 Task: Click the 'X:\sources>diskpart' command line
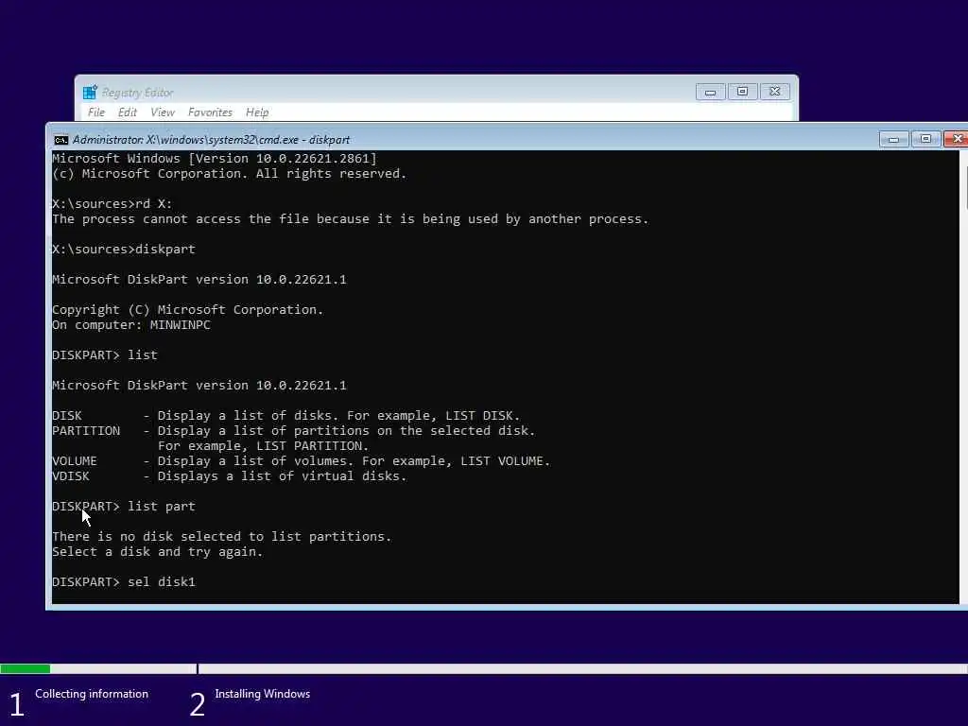click(124, 249)
